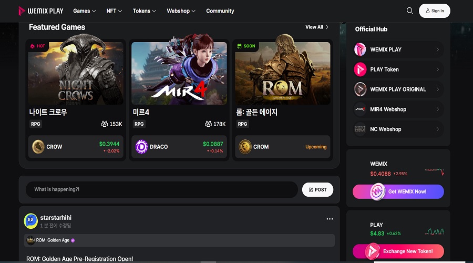Click the WEMIX PLAY logo
Screen dimensions: 473x263
click(x=41, y=11)
